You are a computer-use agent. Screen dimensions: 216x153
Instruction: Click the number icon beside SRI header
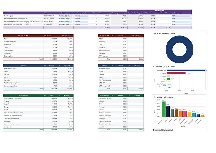[90, 13]
